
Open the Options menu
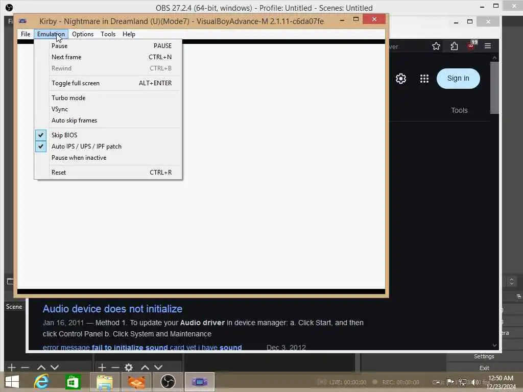[83, 34]
